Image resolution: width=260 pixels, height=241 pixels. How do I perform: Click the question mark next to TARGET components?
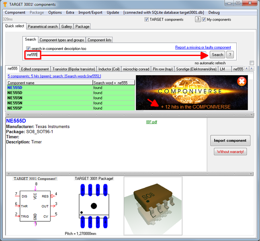coord(198,19)
